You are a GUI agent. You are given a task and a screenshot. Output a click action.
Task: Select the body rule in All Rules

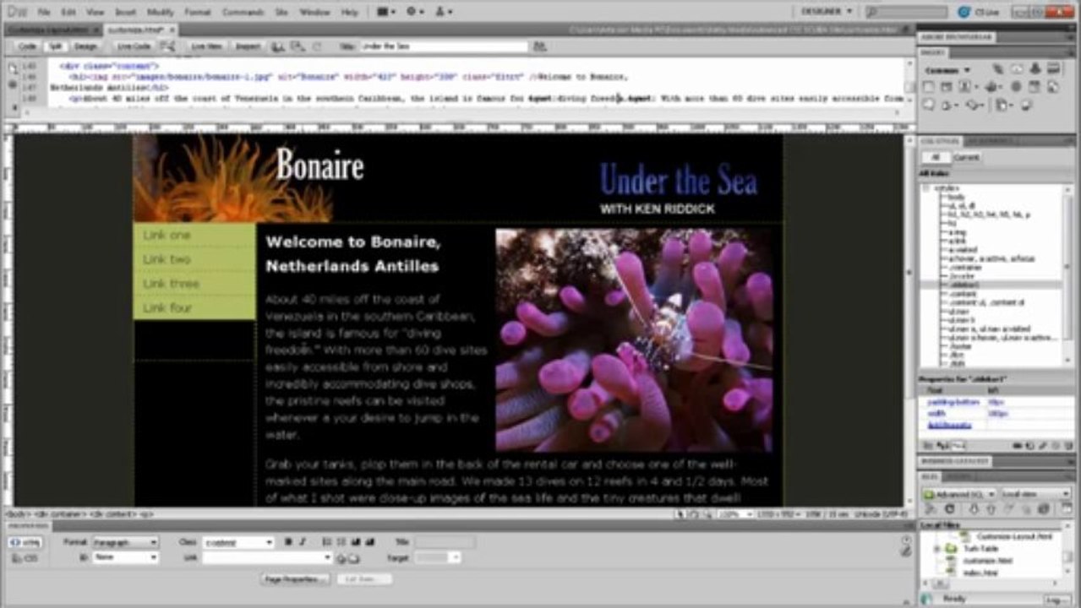[x=955, y=196]
